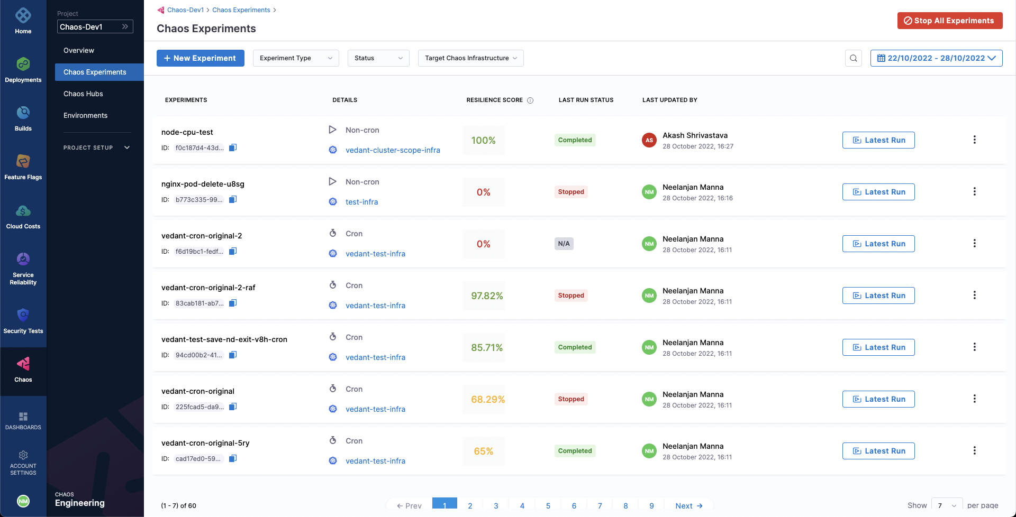Click the resilience score info icon
Viewport: 1016px width, 517px height.
(530, 100)
